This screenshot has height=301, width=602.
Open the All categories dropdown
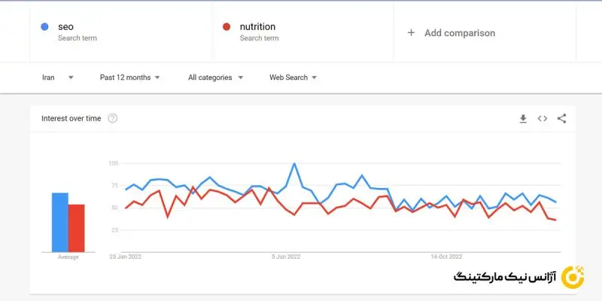(215, 78)
